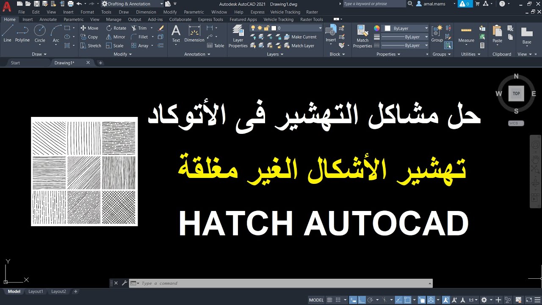
Task: Expand the Draw panel
Action: pos(39,54)
